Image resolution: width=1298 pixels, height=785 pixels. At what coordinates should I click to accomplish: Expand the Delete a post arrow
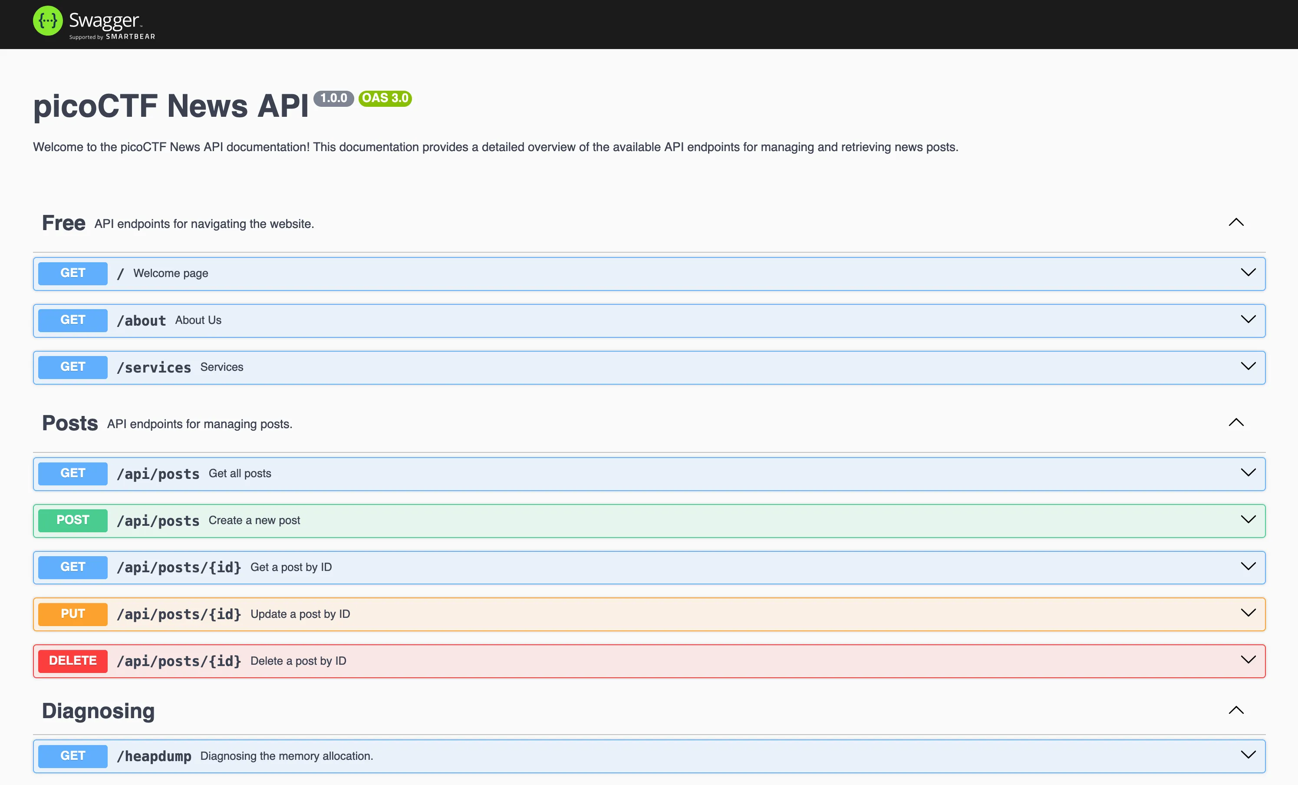tap(1248, 660)
